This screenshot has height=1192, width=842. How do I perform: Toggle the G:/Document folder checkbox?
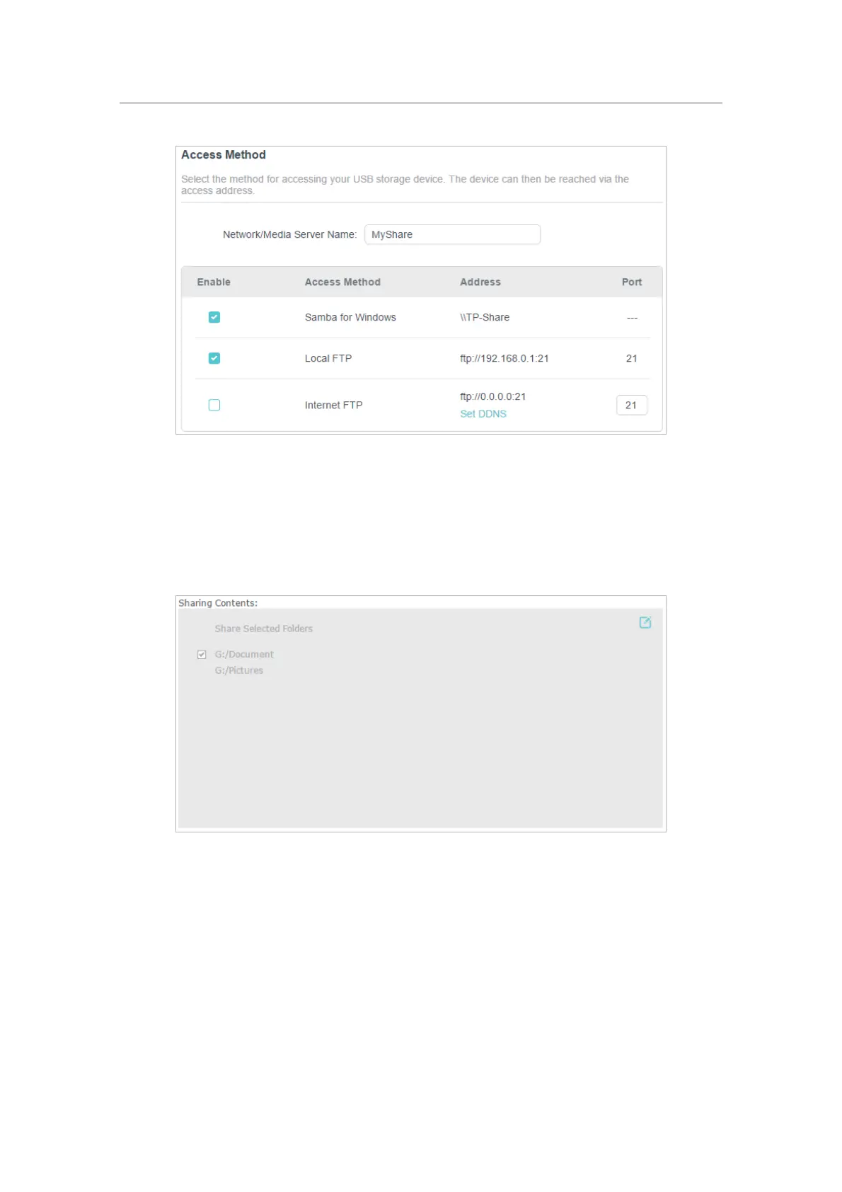202,654
